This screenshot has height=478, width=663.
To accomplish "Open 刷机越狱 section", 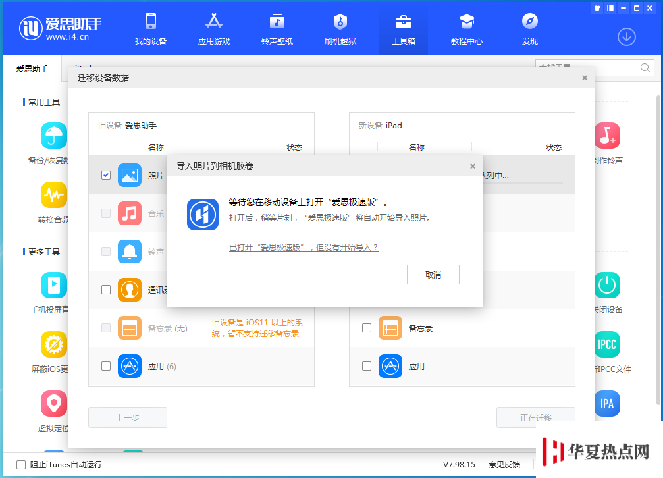I will click(x=340, y=29).
